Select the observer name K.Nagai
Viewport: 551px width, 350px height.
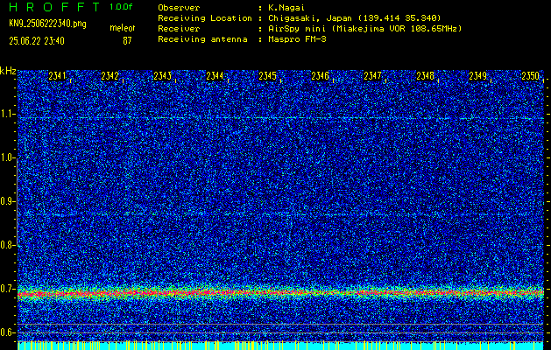click(x=286, y=7)
